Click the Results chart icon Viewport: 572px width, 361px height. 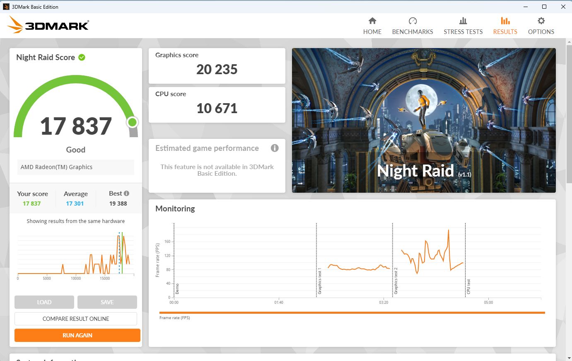tap(505, 21)
